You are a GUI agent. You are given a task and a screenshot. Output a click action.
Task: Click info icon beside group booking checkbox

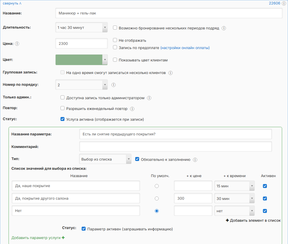click(170, 73)
